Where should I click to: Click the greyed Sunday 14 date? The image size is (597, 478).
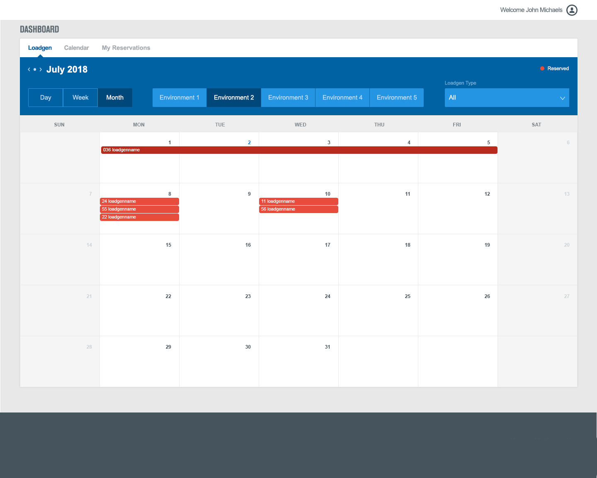click(x=89, y=245)
